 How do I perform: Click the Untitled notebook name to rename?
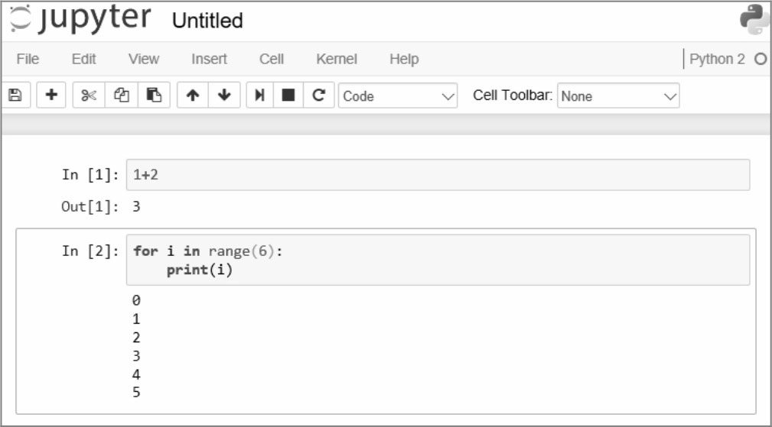click(207, 21)
